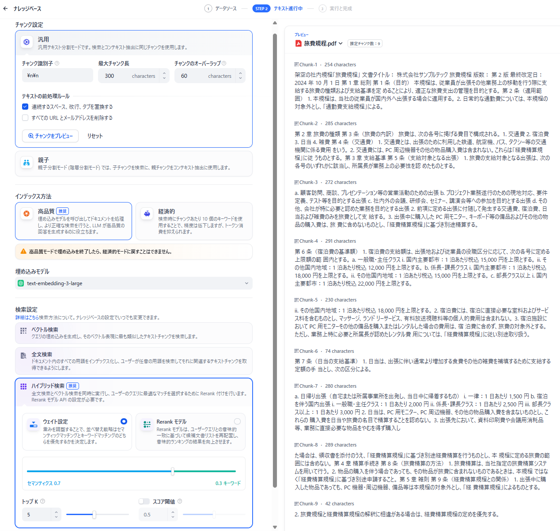This screenshot has width=560, height=531.
Task: Click the 全文検索 document icon
Action: tap(23, 355)
